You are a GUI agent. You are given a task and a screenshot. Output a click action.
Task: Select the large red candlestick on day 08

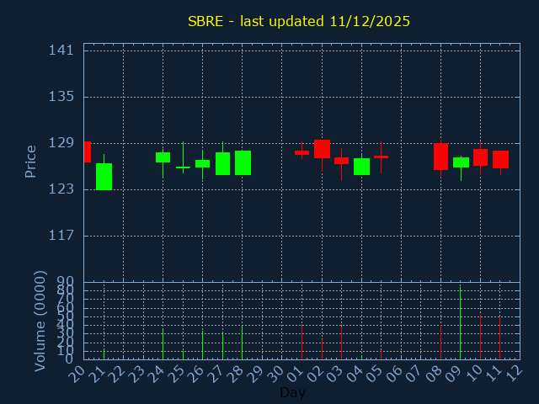(x=440, y=157)
